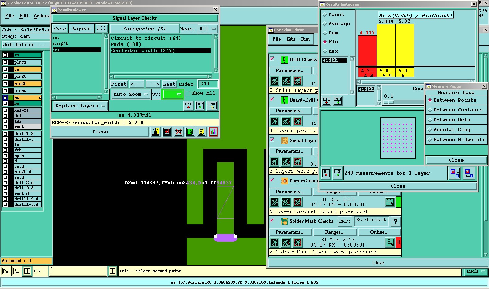
Task: Open the magnifier results icon for Solder Mask Checks
Action: coord(390,242)
